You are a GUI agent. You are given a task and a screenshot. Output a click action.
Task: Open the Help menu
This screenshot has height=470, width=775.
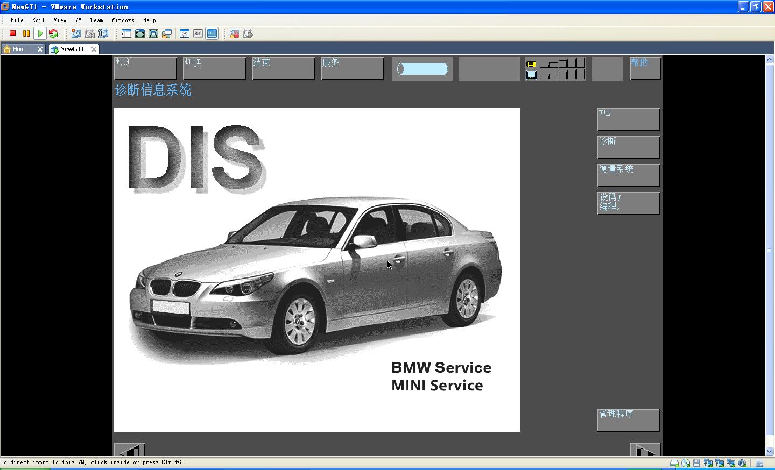(149, 20)
